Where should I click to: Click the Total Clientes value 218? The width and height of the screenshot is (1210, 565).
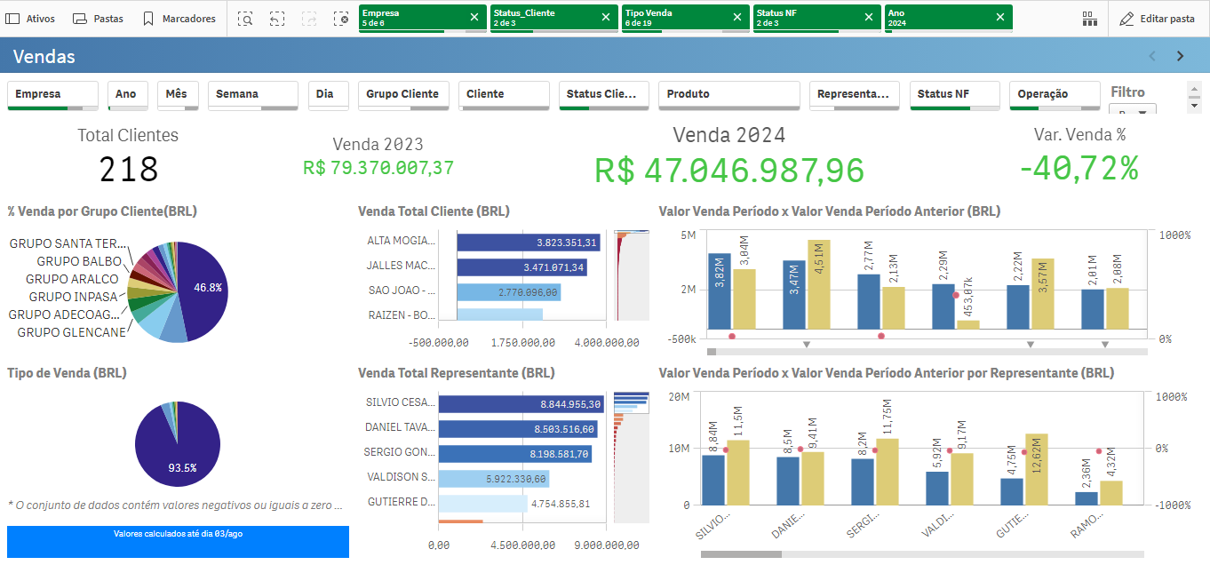[128, 169]
